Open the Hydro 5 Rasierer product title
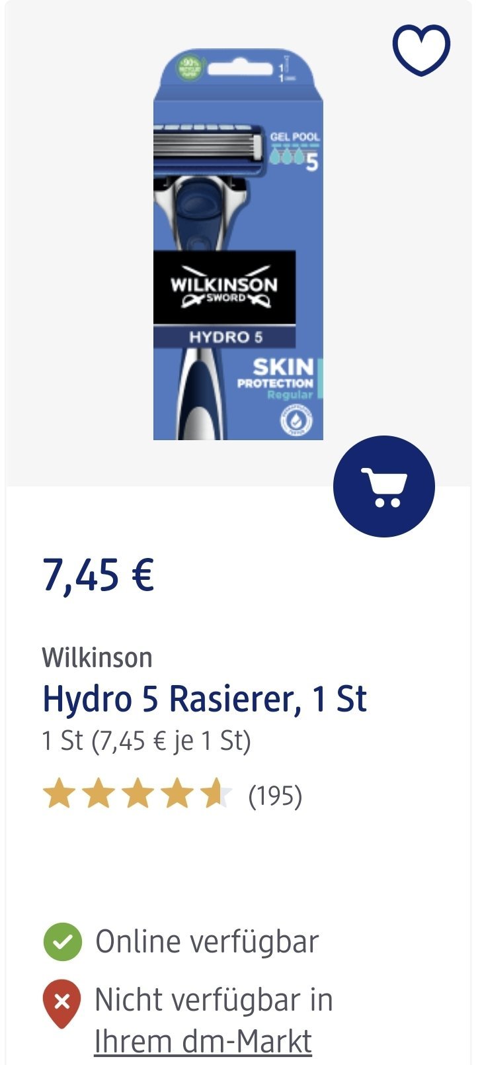Viewport: 480px width, 1065px height. [x=204, y=699]
